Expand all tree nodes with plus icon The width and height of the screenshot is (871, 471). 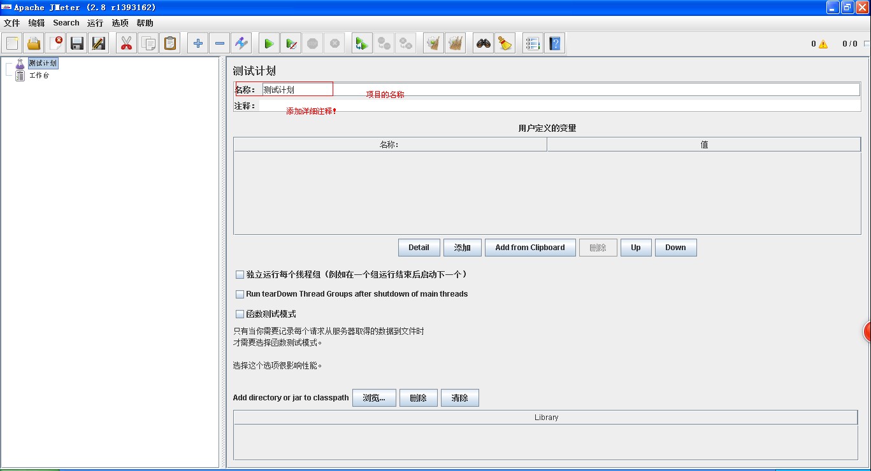(198, 43)
